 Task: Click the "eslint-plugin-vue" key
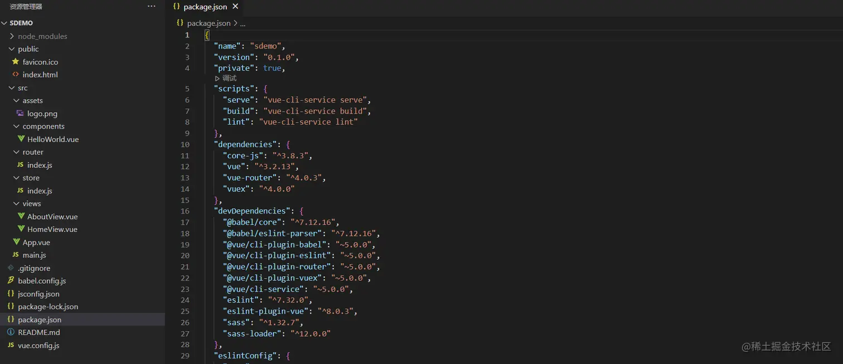265,312
